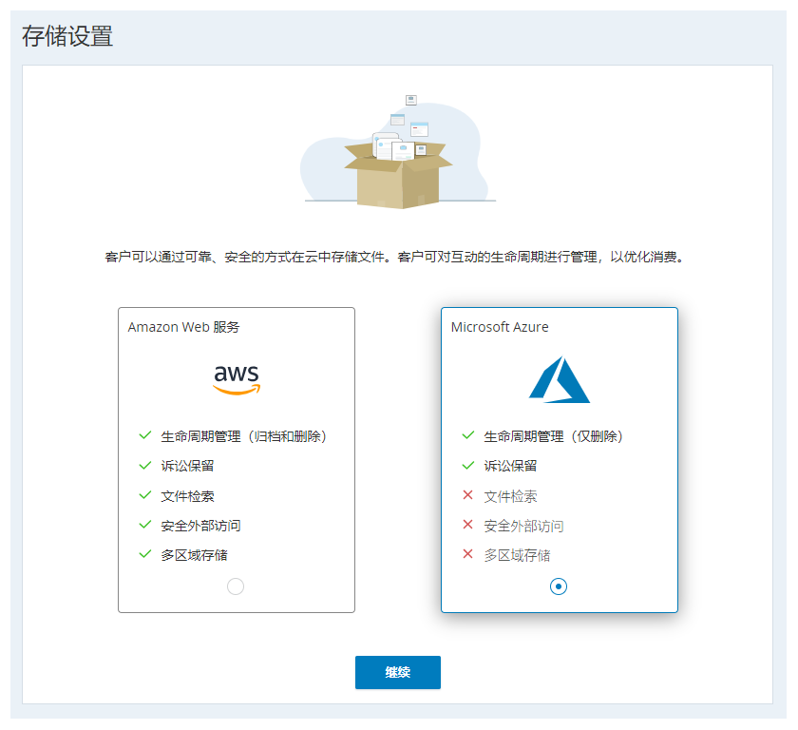Click the AWS 诉讼保留 green check icon
Image resolution: width=798 pixels, height=730 pixels.
pos(145,466)
